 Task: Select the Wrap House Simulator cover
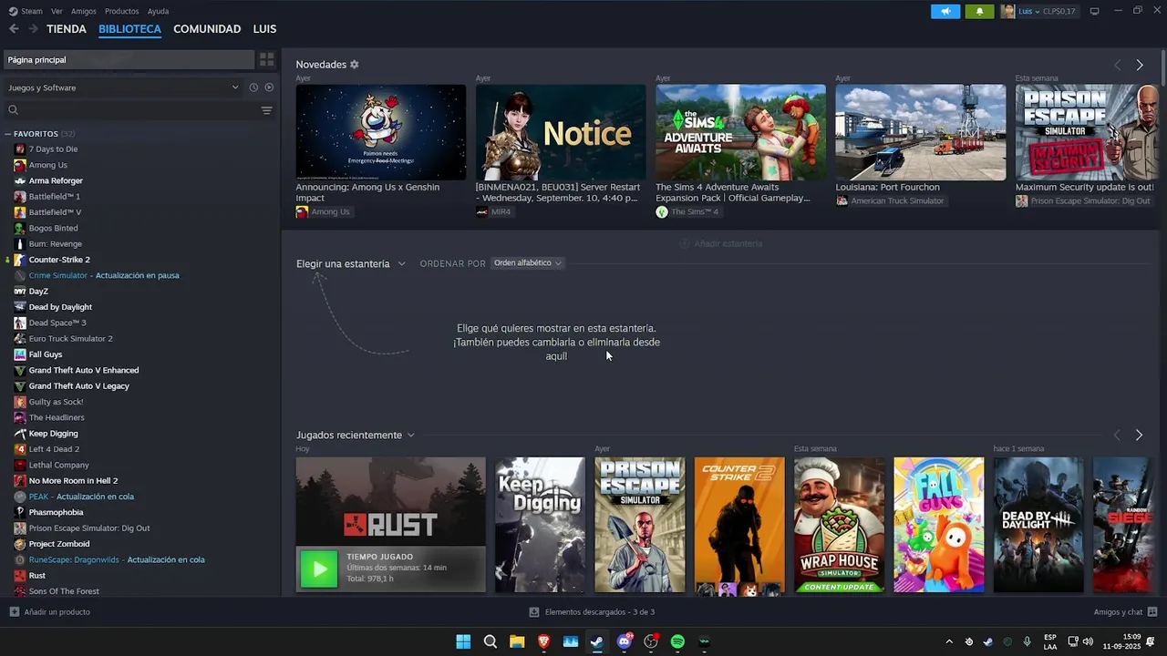[x=839, y=525]
